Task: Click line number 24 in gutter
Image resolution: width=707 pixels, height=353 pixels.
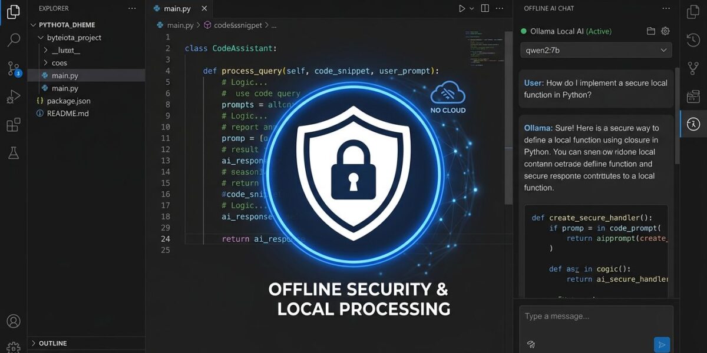Action: coord(165,239)
